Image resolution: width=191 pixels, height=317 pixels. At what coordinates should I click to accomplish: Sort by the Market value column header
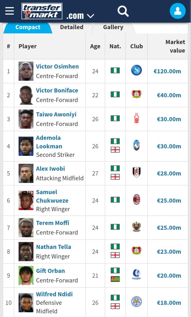175,46
